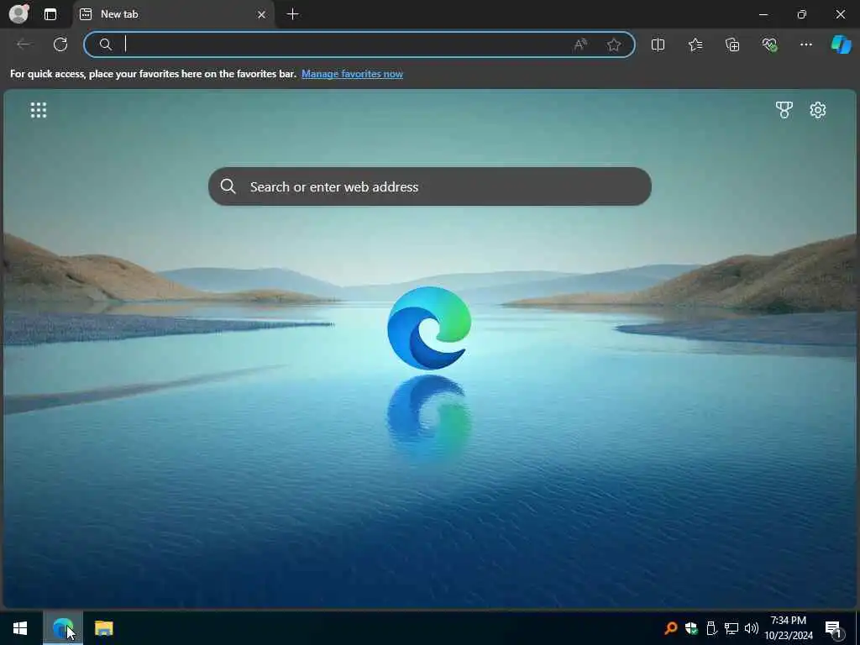
Task: Click the safely remove hardware tray icon
Action: click(711, 628)
